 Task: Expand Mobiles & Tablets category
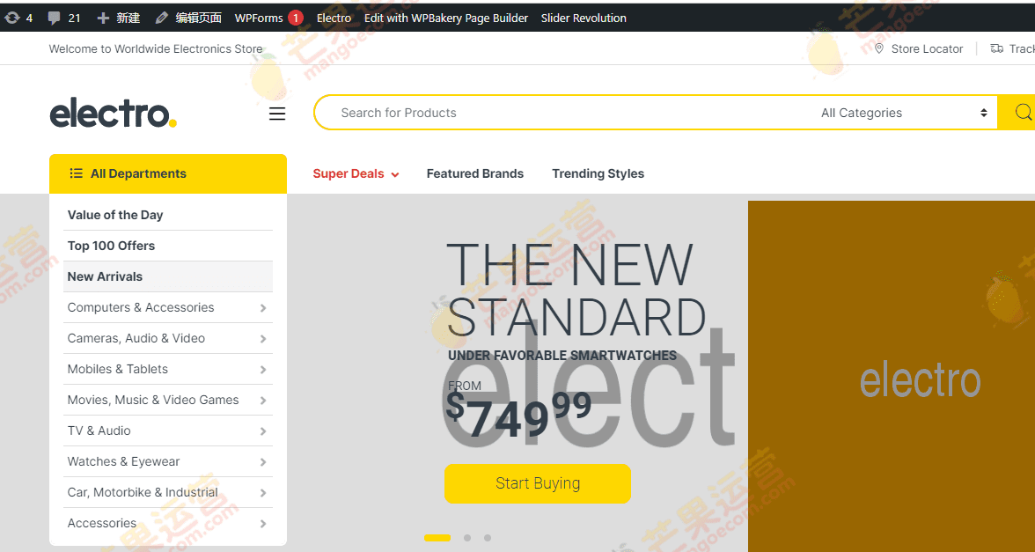tap(167, 369)
